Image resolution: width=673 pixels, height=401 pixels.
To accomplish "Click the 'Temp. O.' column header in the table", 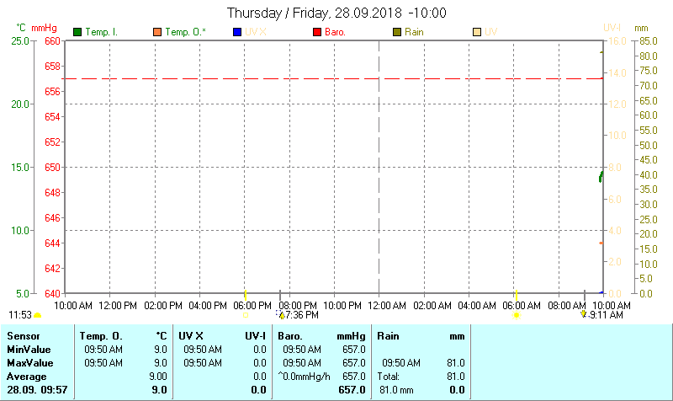I will (x=101, y=336).
